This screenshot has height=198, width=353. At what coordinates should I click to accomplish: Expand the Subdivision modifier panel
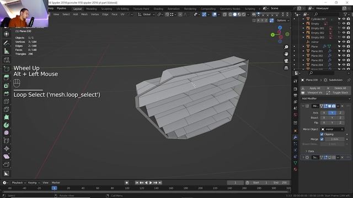click(303, 157)
